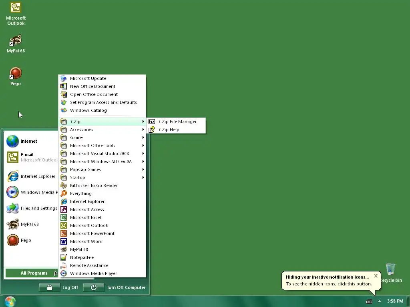Open Windows Catalog
Viewport: 410px width, 307px height.
coord(102,110)
